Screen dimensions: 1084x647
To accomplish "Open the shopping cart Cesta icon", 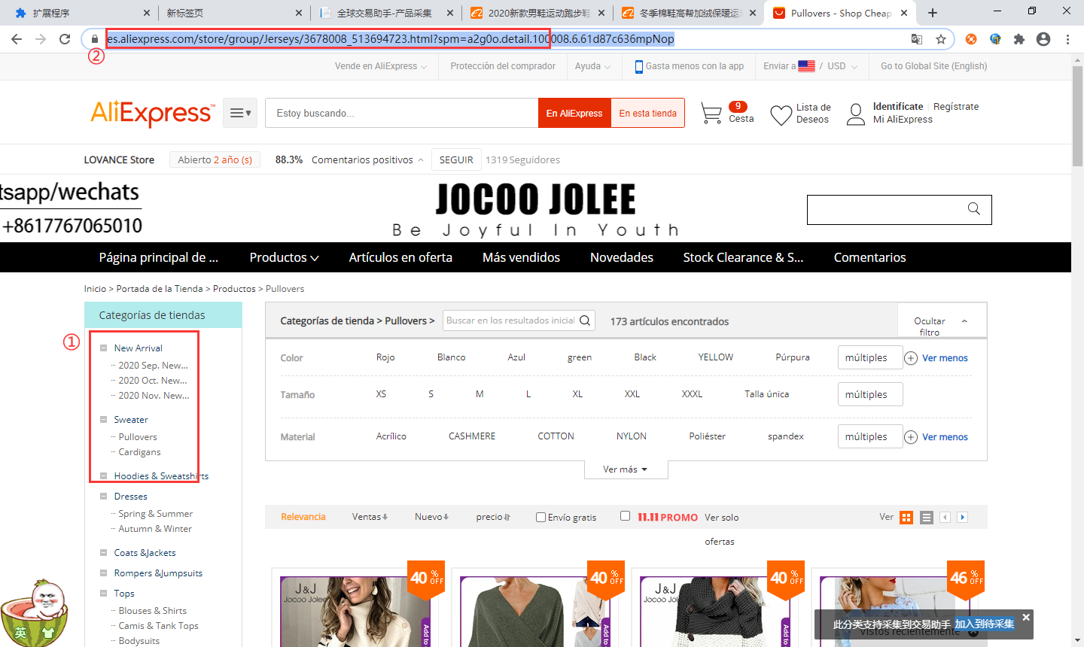I will click(711, 114).
